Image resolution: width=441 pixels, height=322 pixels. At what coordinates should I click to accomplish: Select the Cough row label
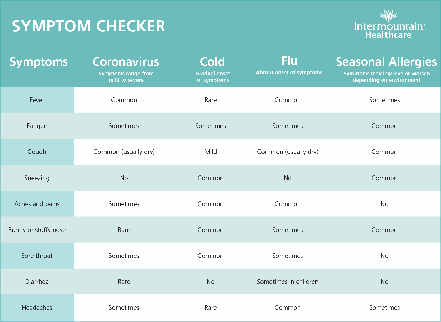pyautogui.click(x=37, y=152)
